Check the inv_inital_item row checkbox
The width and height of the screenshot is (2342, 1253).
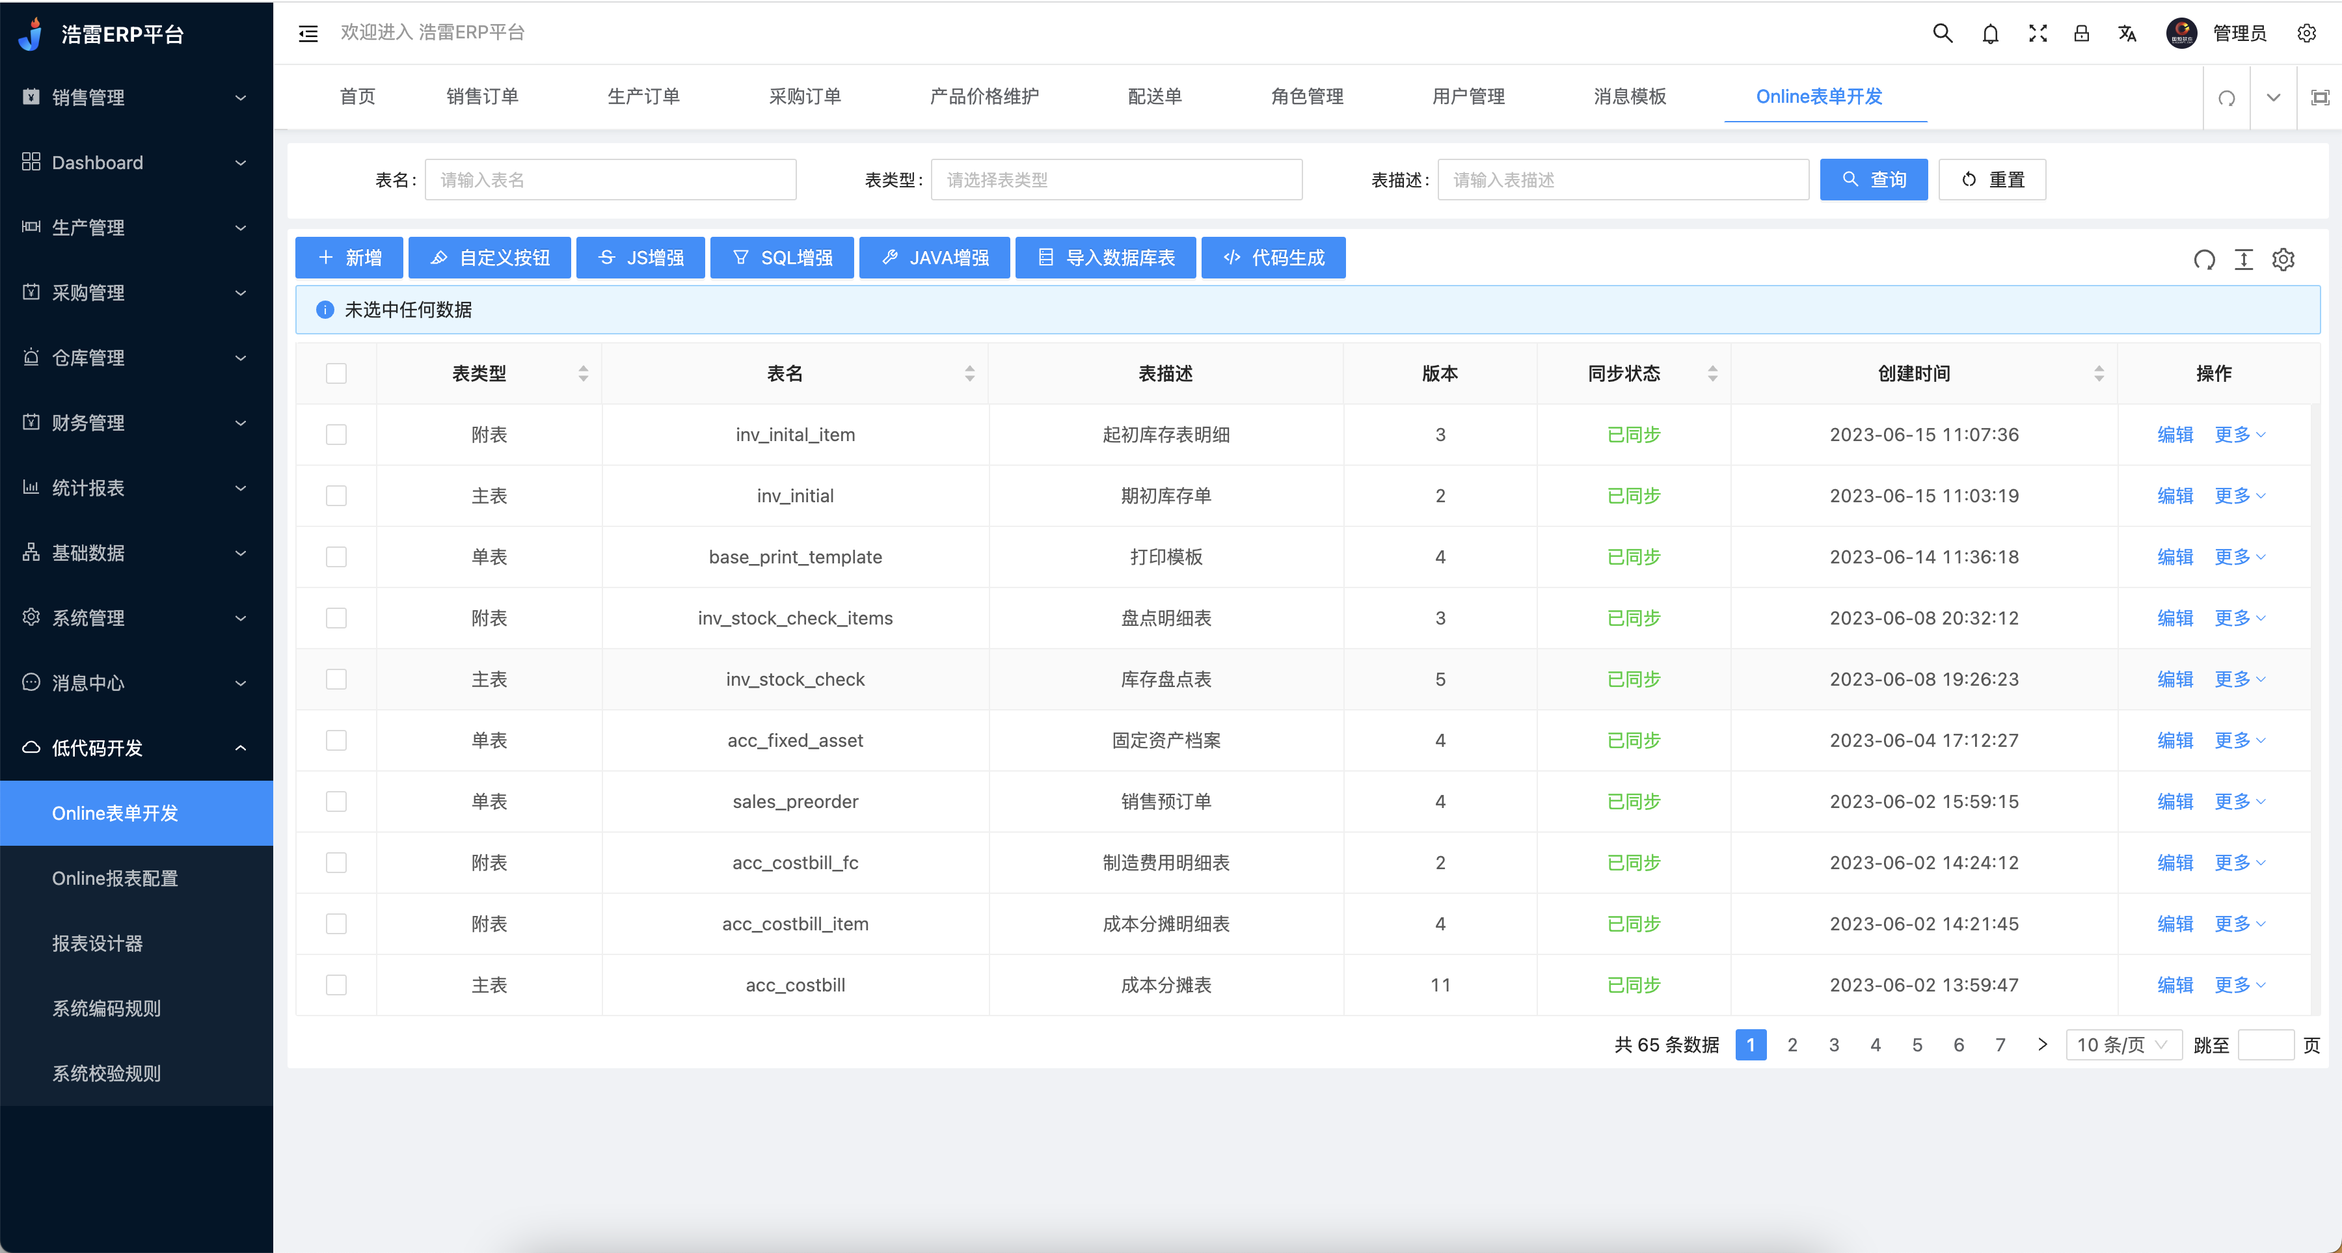[336, 435]
